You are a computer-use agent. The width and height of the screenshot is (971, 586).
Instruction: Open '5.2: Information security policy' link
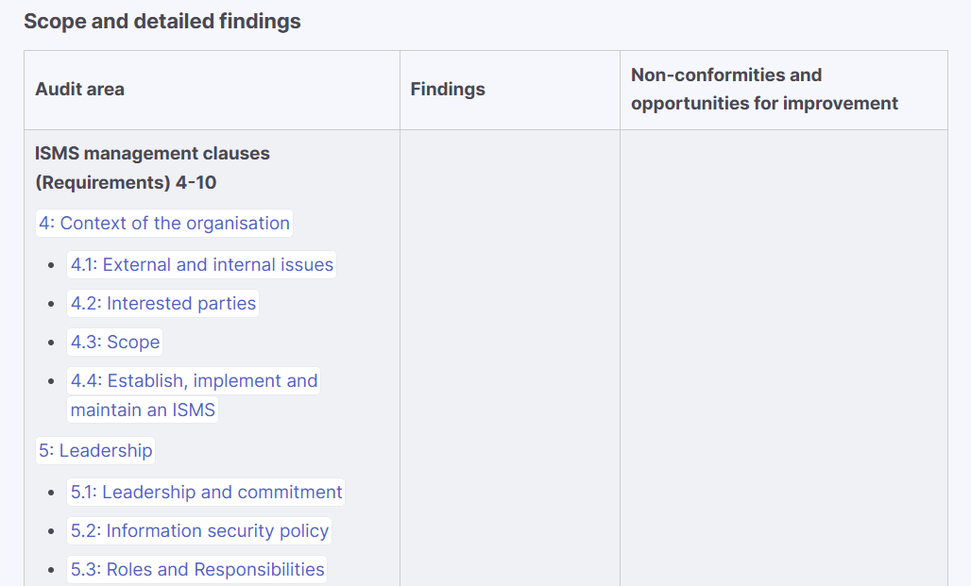pyautogui.click(x=199, y=531)
